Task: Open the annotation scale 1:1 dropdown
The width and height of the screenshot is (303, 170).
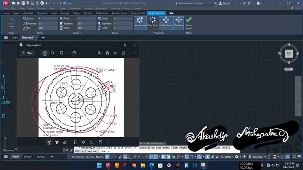Action: [x=226, y=157]
